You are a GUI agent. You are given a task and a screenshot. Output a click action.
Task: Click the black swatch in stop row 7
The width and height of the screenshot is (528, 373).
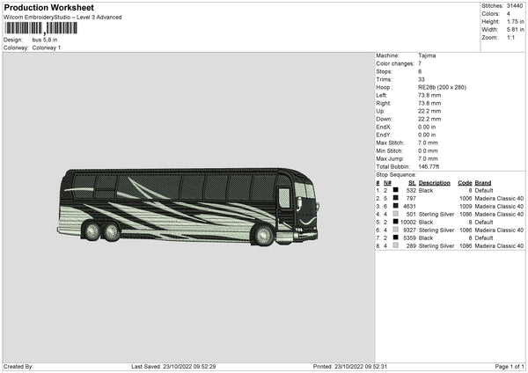coord(396,238)
